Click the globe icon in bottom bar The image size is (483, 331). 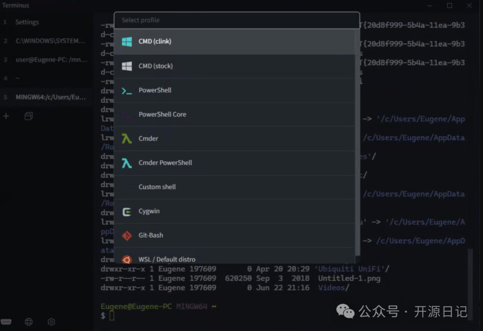29,322
